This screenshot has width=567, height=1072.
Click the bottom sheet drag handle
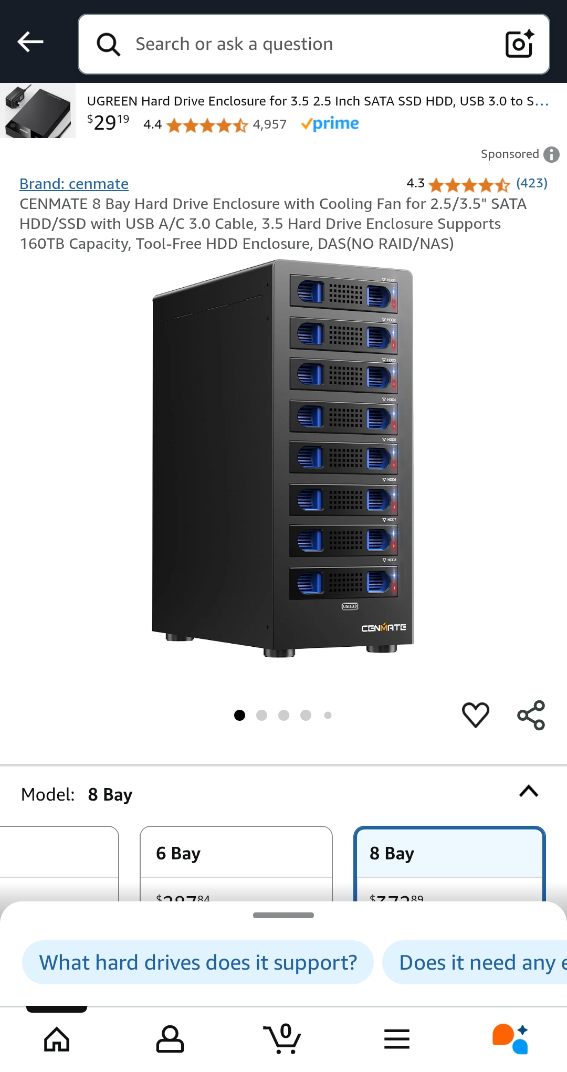[283, 915]
